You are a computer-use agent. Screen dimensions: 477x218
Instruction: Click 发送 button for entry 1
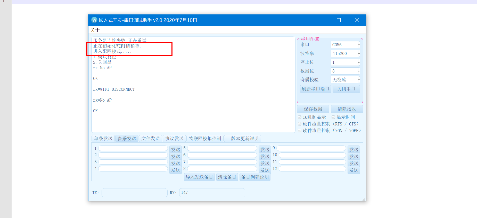point(176,149)
